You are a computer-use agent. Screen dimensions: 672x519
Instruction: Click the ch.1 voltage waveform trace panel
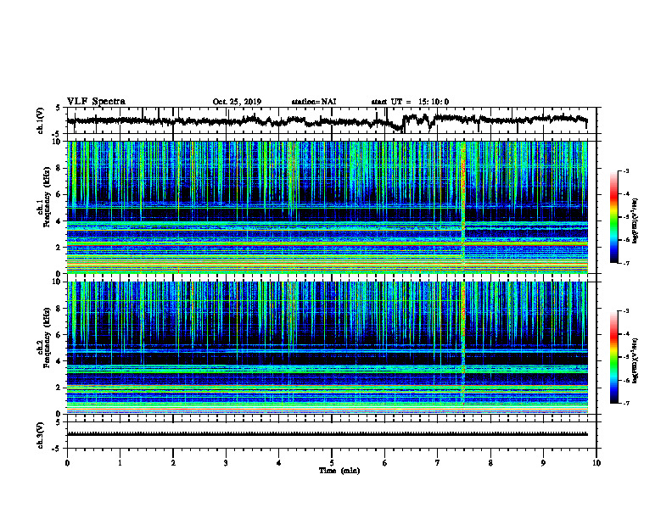(x=331, y=120)
